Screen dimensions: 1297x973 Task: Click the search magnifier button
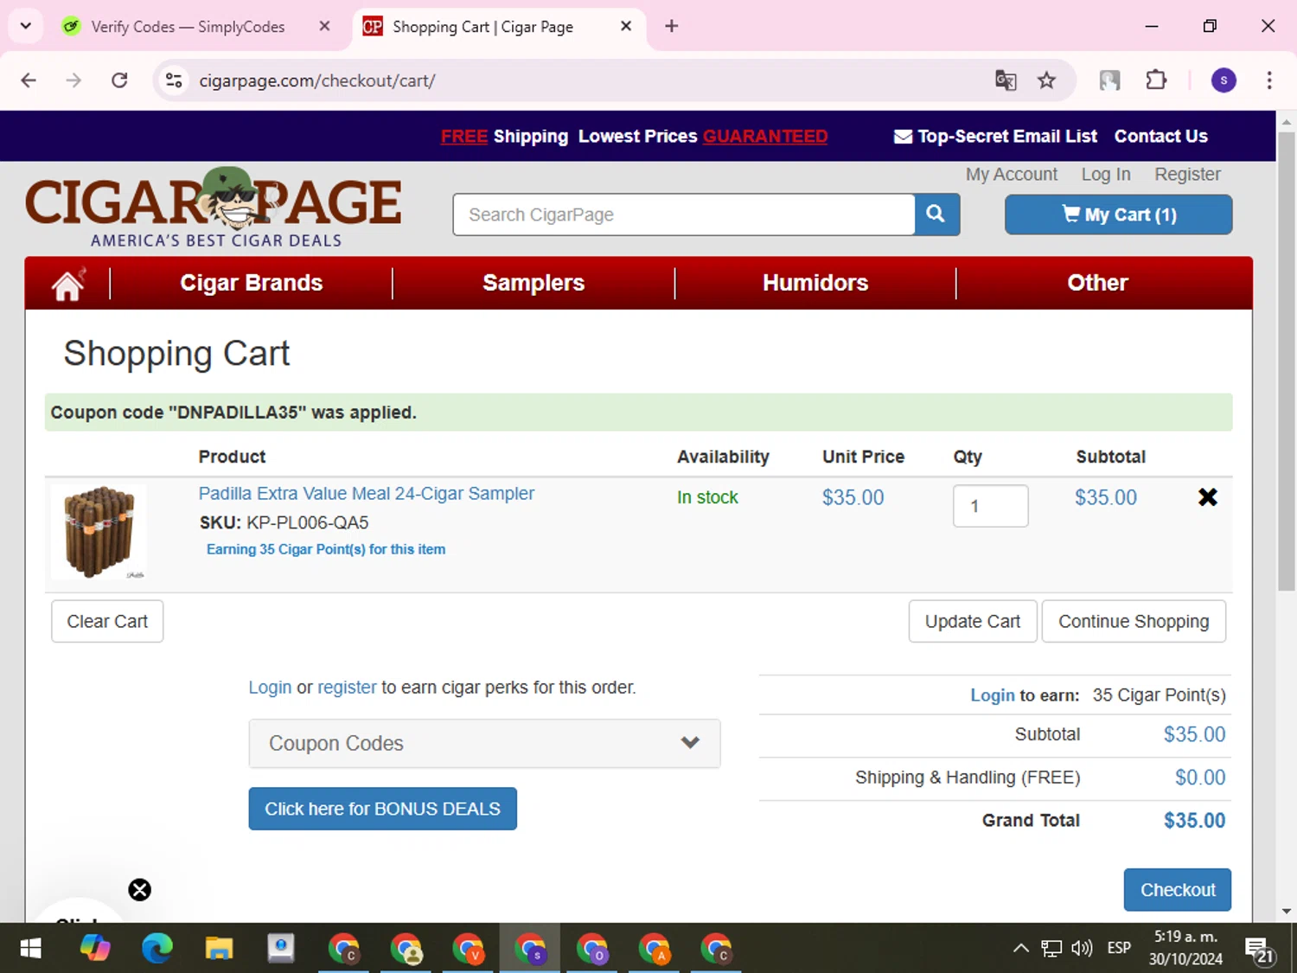coord(936,214)
